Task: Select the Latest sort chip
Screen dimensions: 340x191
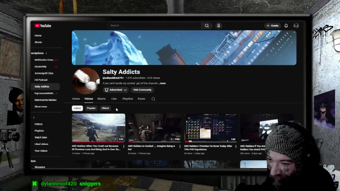Action: pos(77,108)
